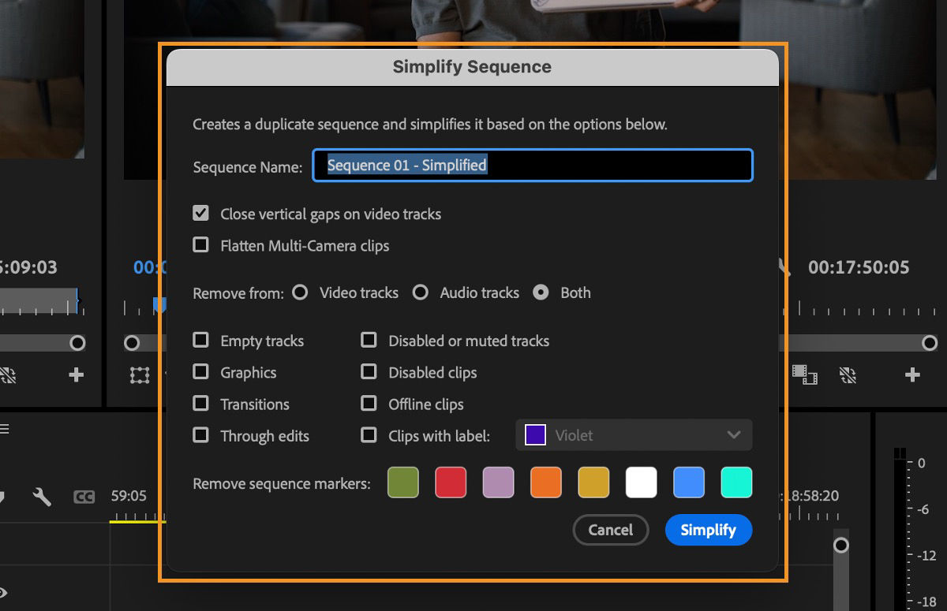
Task: Check the Through edits option
Action: tap(200, 435)
